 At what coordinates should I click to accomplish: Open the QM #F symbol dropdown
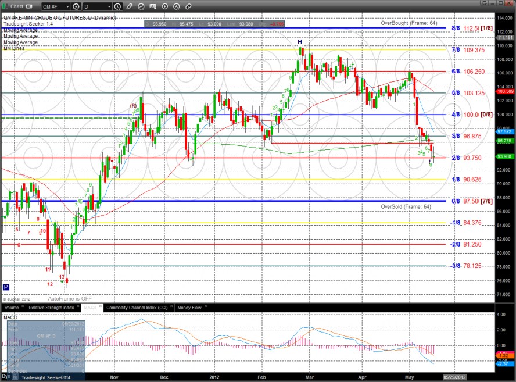(x=56, y=6)
